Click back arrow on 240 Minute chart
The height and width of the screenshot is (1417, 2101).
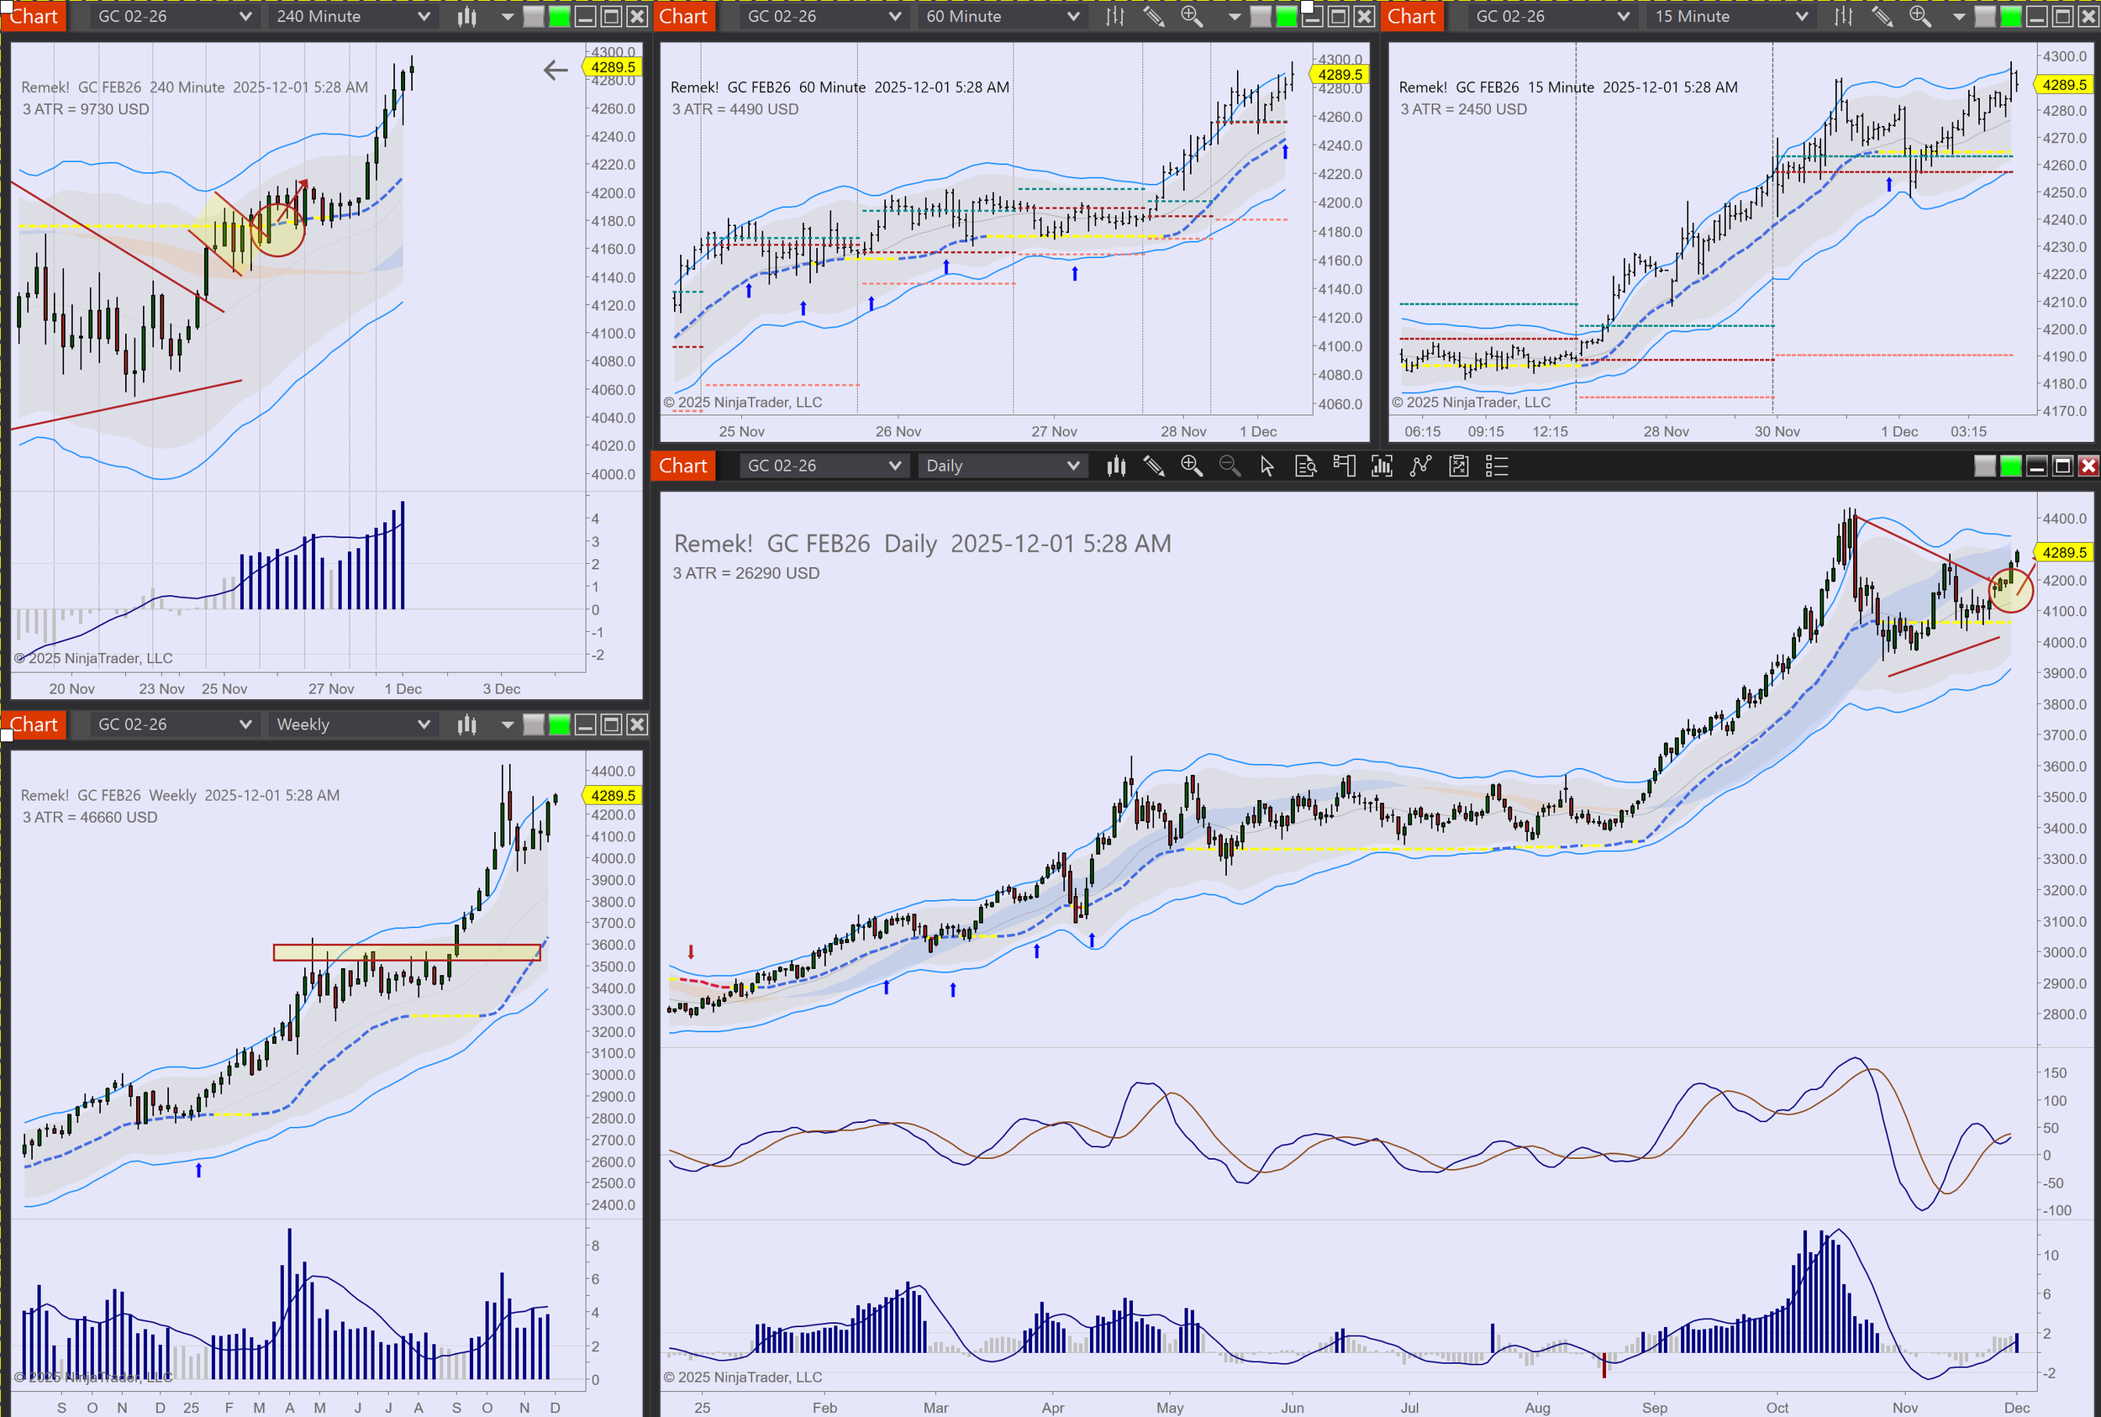click(555, 71)
